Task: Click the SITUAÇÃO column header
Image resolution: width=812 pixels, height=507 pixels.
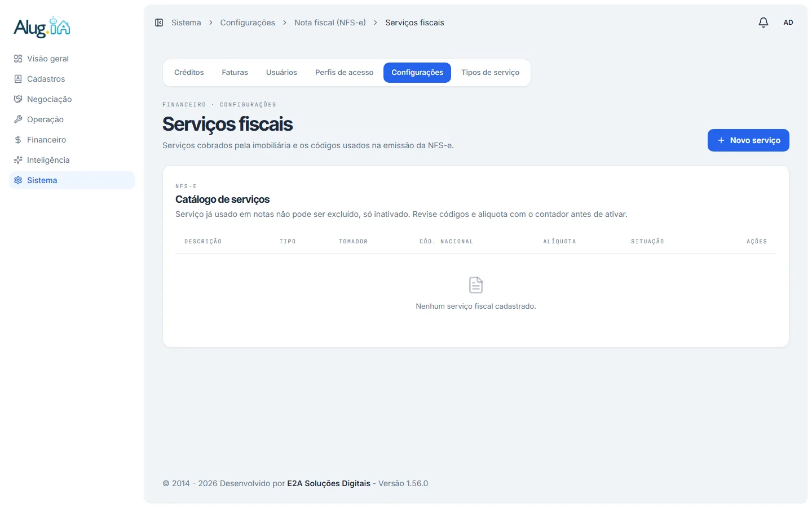Action: tap(647, 242)
